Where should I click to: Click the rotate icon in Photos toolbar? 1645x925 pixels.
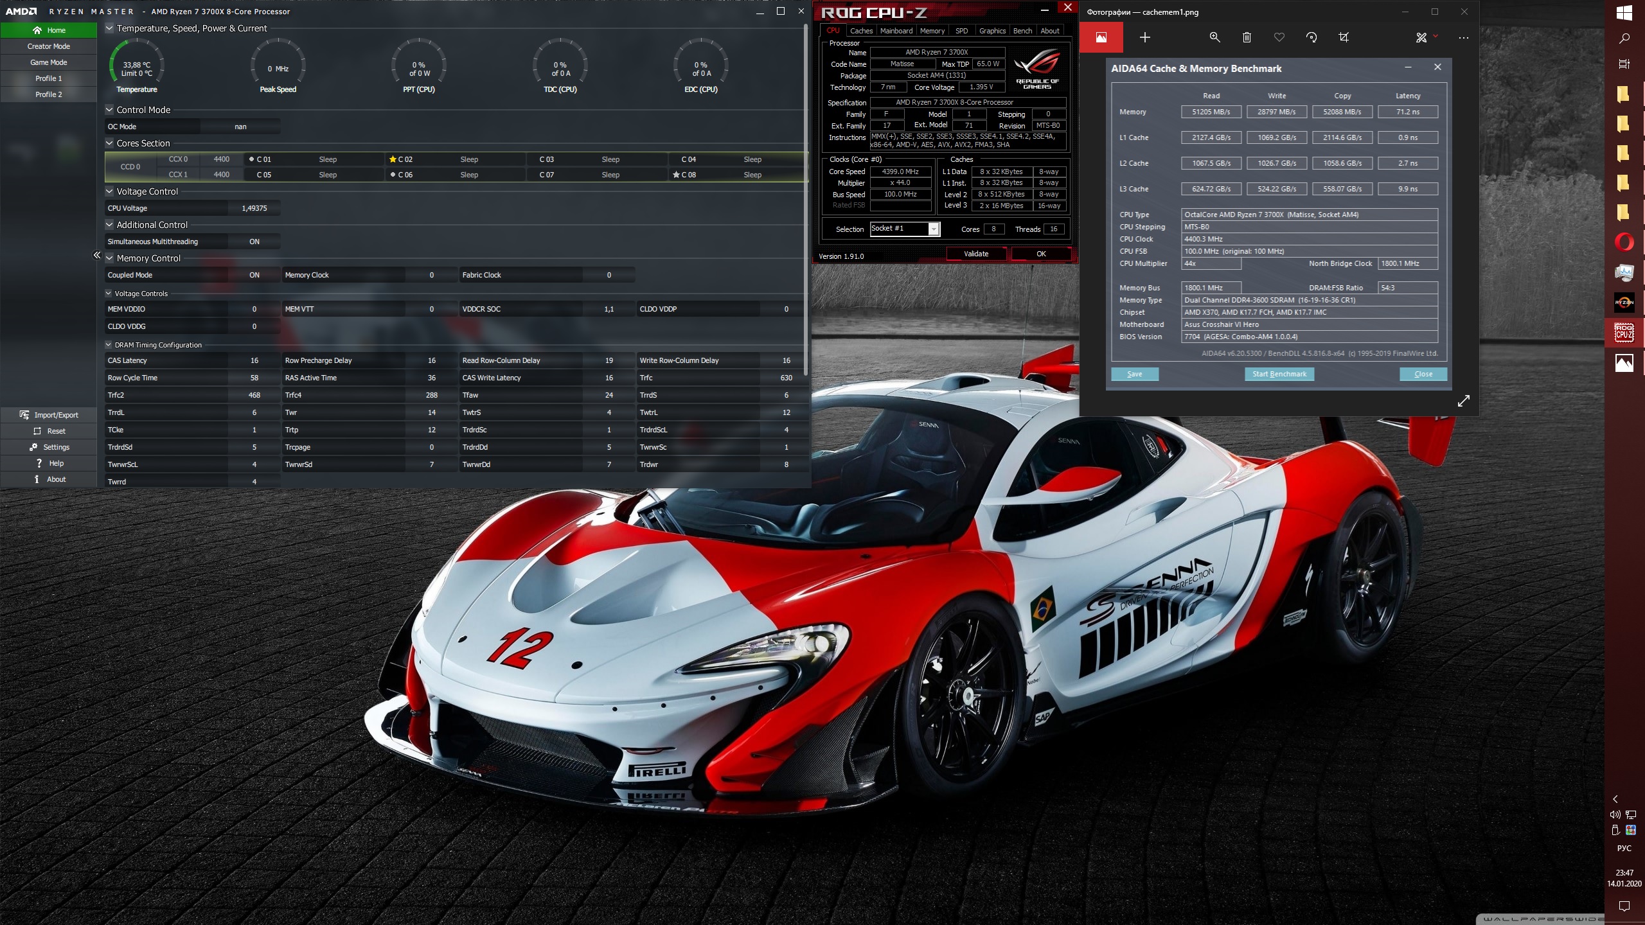[1312, 37]
